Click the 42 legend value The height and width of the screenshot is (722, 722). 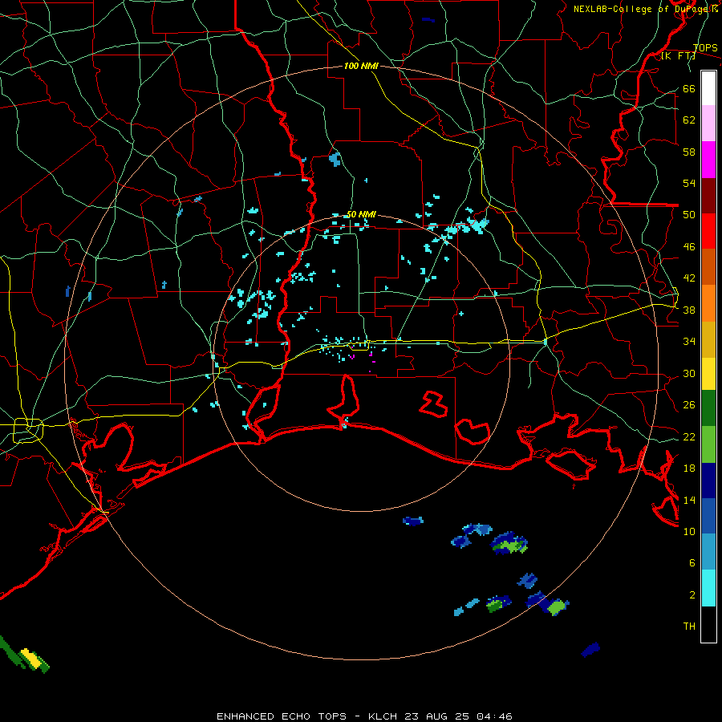pos(689,278)
